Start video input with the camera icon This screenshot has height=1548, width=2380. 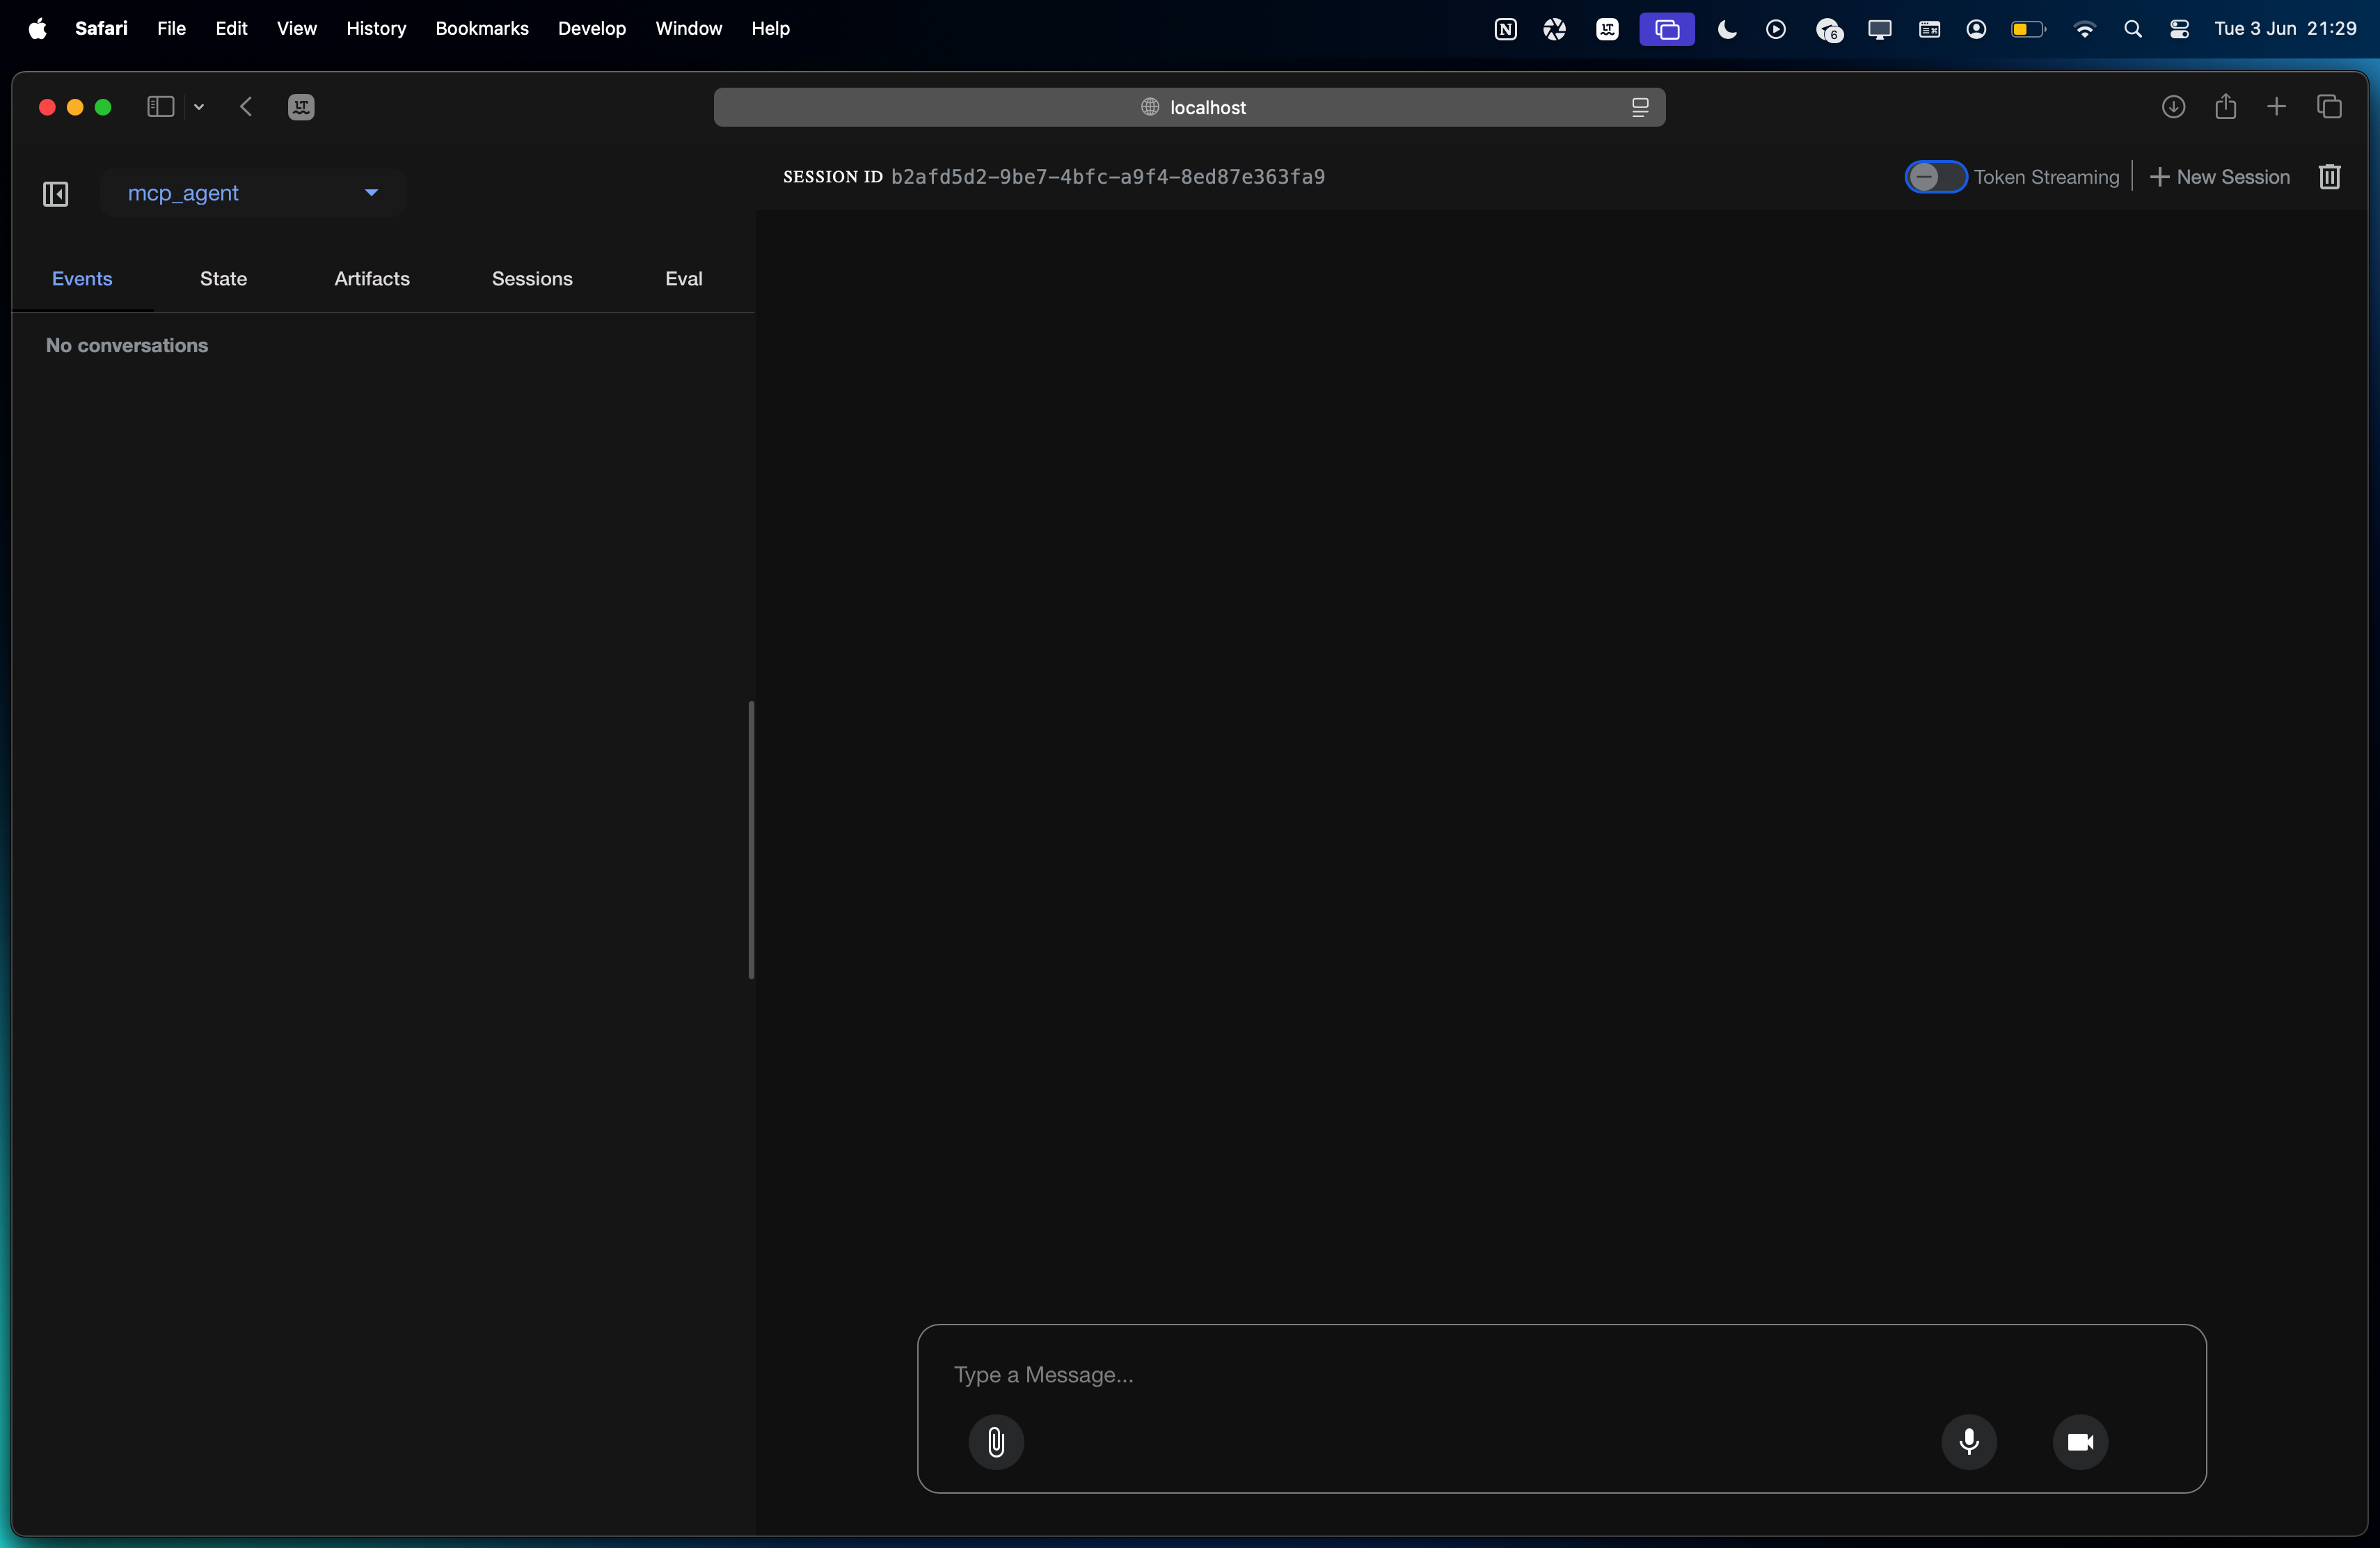2081,1442
